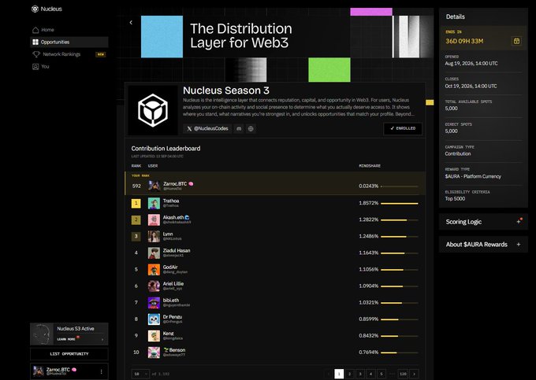Screen dimensions: 536x380
Task: Click the Contribution Leaderboard heading
Action: (x=166, y=149)
